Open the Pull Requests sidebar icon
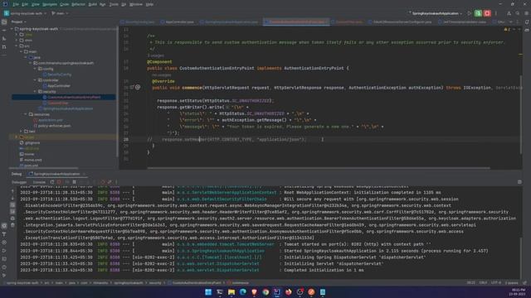The width and height of the screenshot is (531, 298). coord(4,47)
